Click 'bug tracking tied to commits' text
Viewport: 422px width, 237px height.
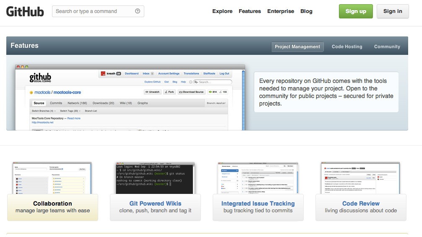point(258,210)
